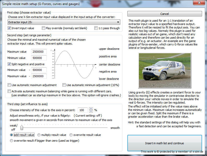The width and height of the screenshot is (207, 156).
Task: Click the negative Minimum value field
Action: tap(39, 70)
